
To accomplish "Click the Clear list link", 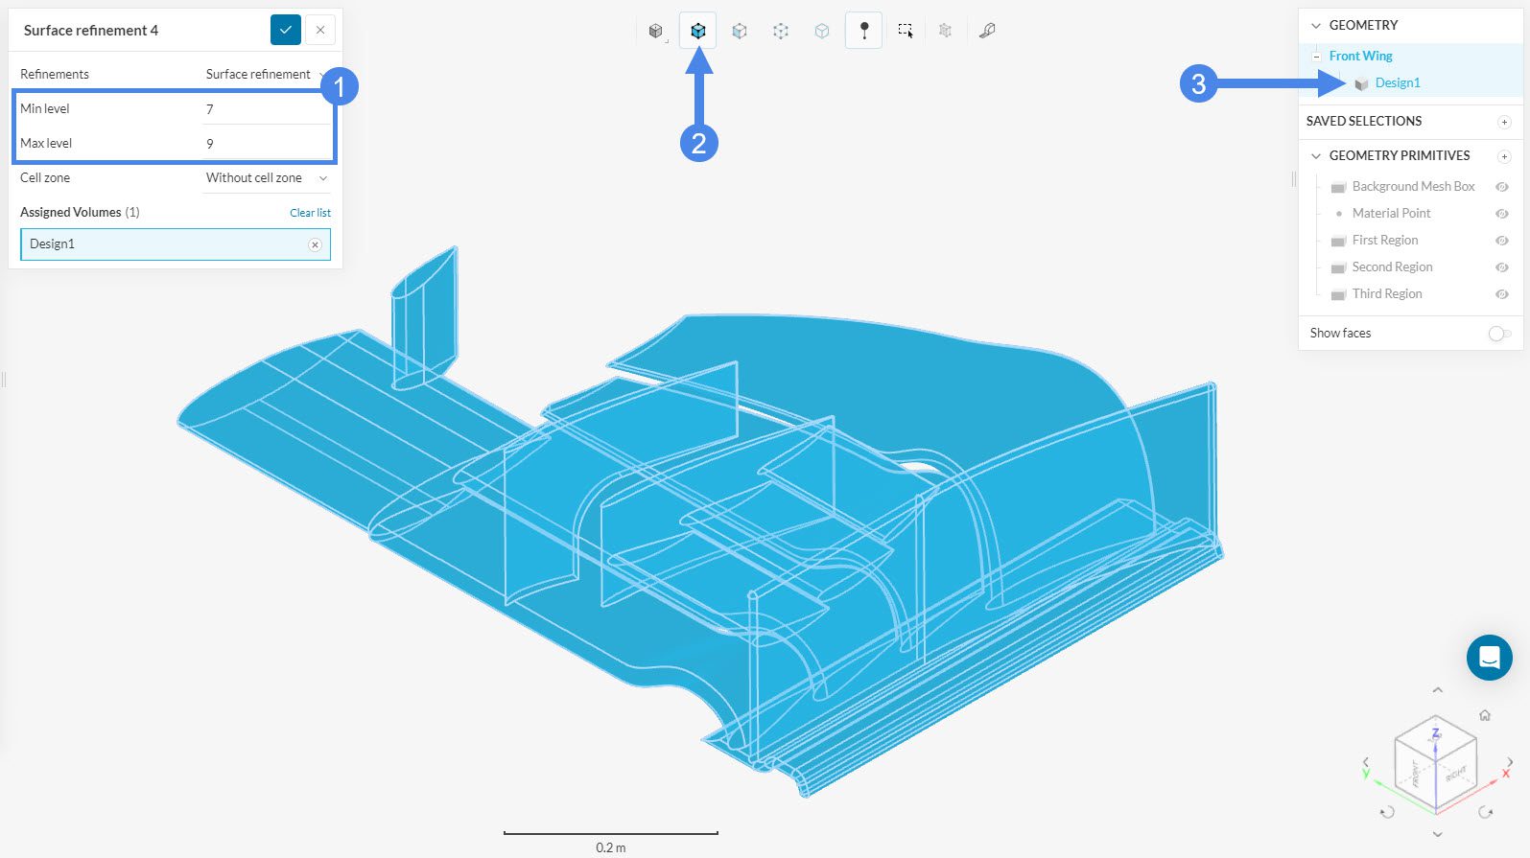I will (x=310, y=213).
